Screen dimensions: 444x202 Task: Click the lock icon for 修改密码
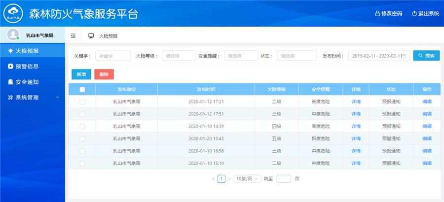point(377,13)
